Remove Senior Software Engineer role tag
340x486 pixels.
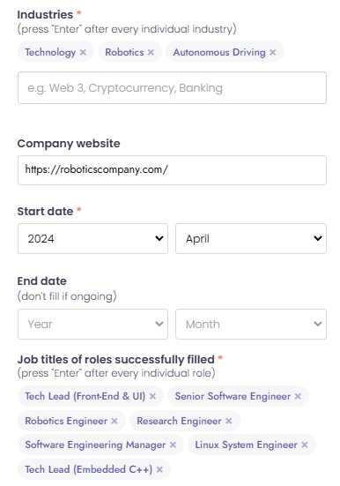[298, 396]
